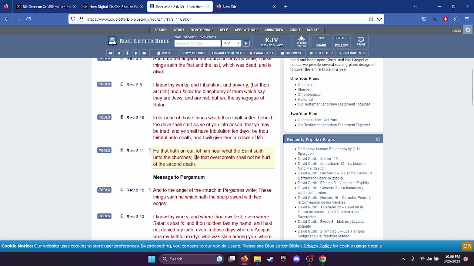Check the box beside Rev 2:12
This screenshot has height=266, width=474.
(122, 190)
